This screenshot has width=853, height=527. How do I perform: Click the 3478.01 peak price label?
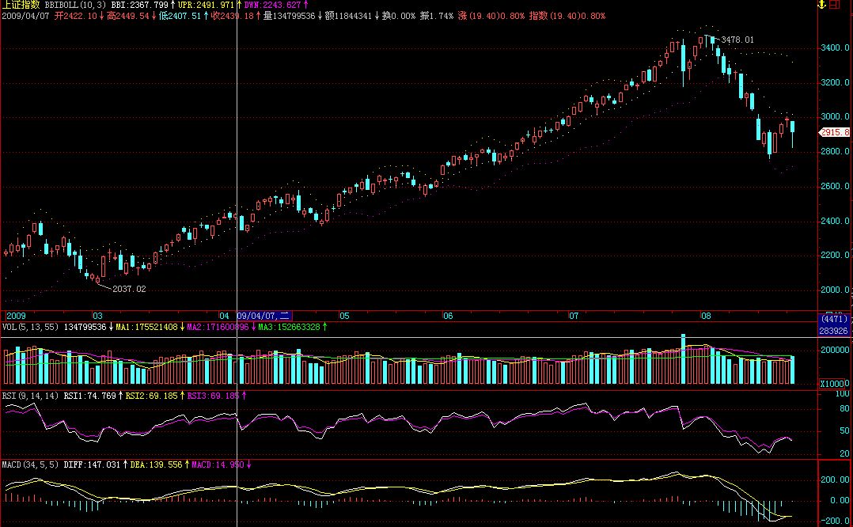tap(737, 40)
